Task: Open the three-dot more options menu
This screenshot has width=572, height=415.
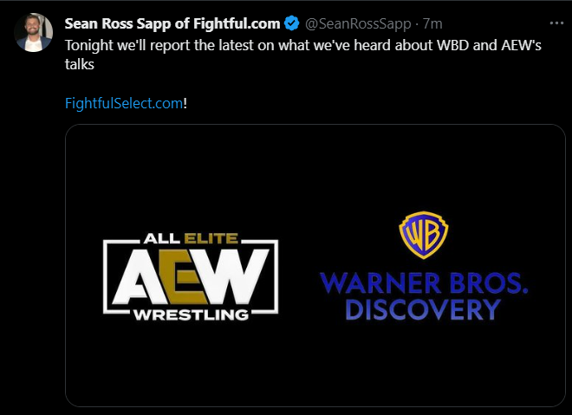Action: coord(556,23)
